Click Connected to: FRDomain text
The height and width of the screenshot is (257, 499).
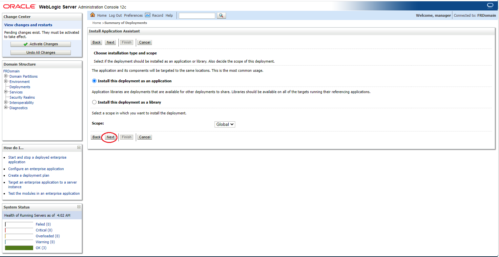point(475,15)
